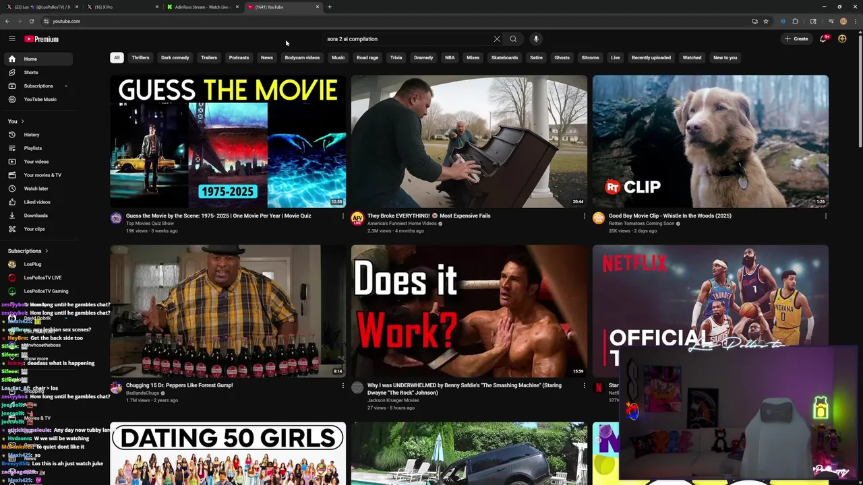The width and height of the screenshot is (863, 485).
Task: Switch to the X Pro browser tab
Action: point(121,7)
